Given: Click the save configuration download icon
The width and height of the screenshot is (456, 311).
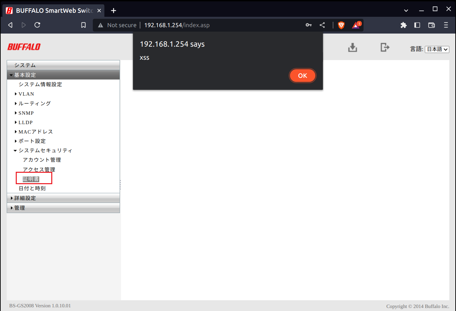Looking at the screenshot, I should (352, 48).
